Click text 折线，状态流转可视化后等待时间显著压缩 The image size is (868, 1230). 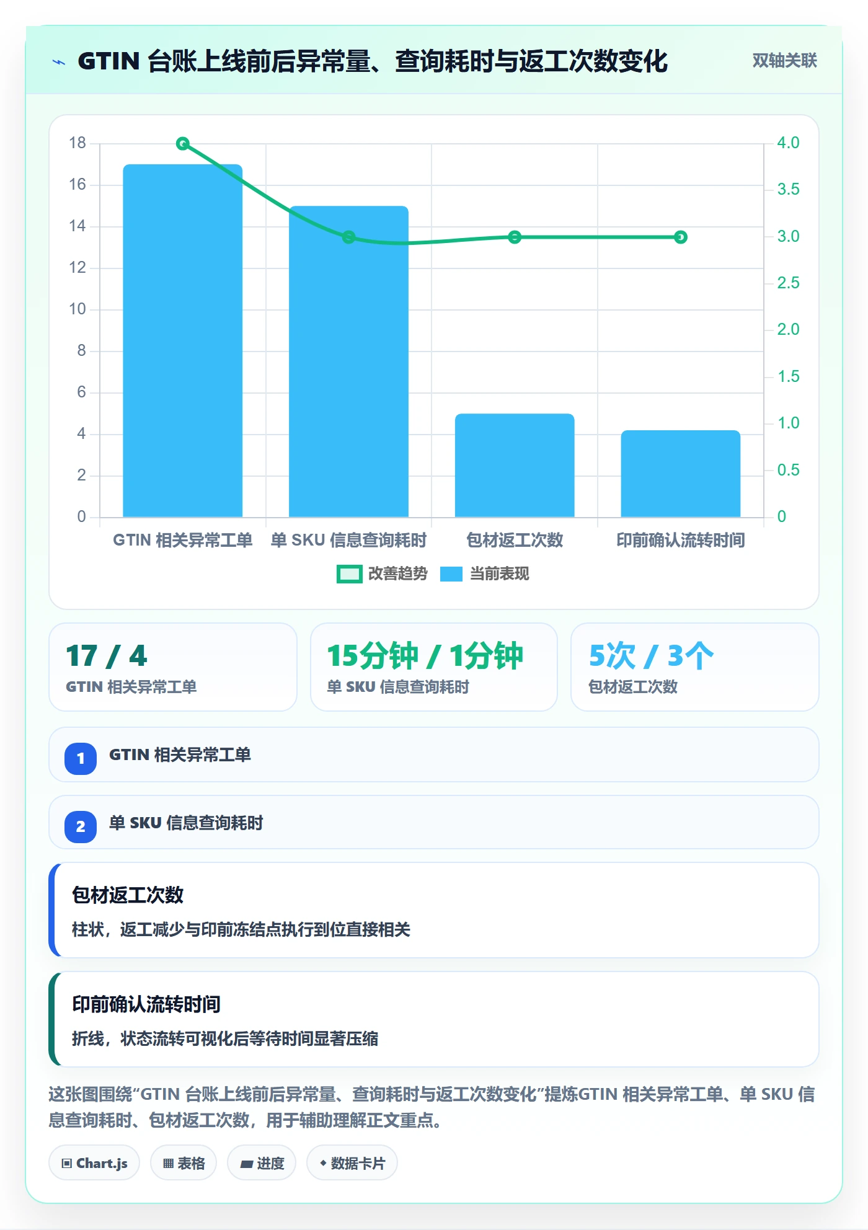tap(225, 1038)
